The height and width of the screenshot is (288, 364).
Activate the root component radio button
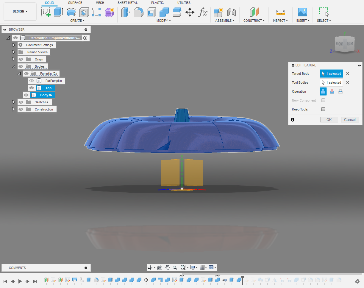pyautogui.click(x=85, y=38)
